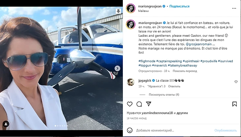Show tagged people icon on photo
The height and width of the screenshot is (137, 241).
(6, 124)
